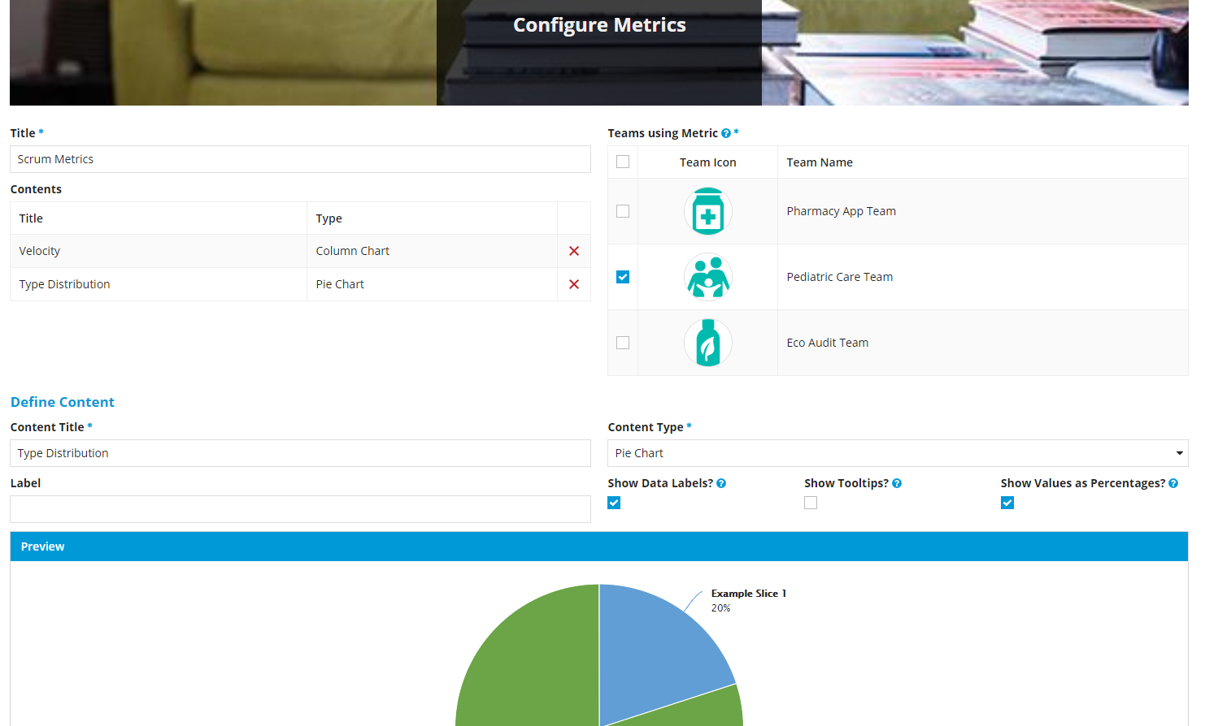
Task: Open help icon beside Show Tooltips
Action: point(897,483)
